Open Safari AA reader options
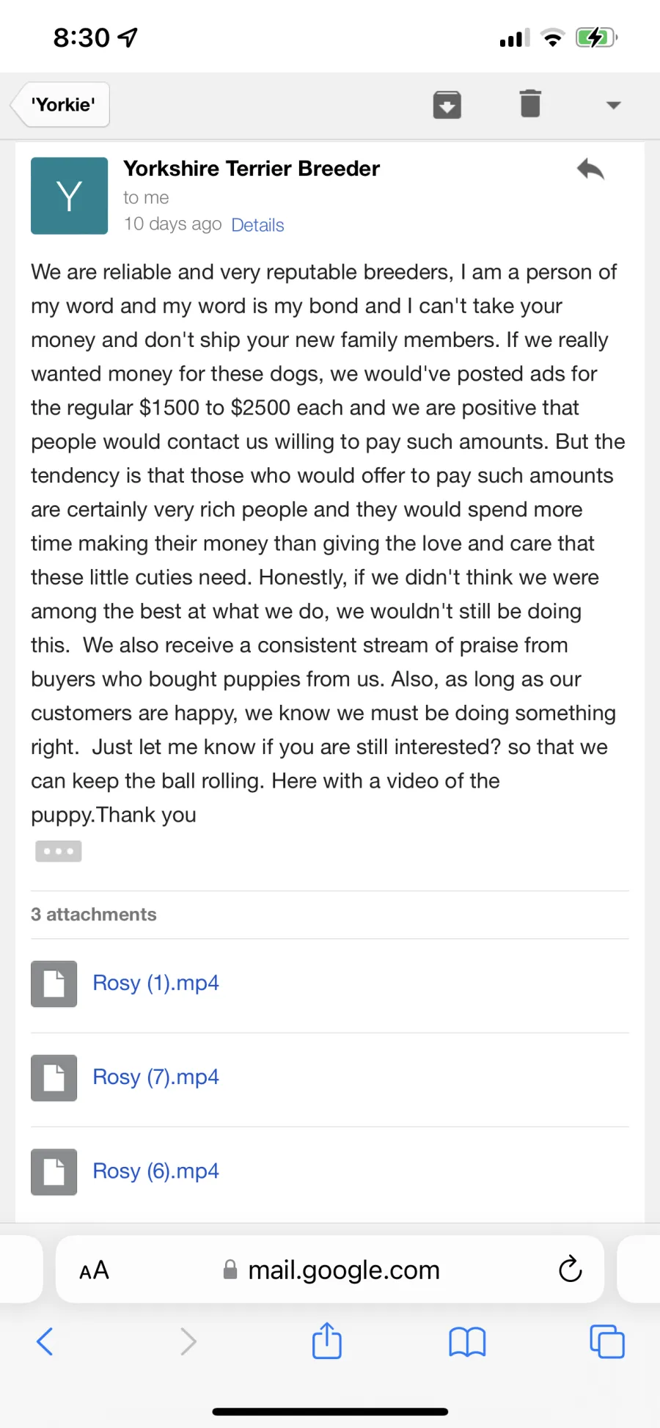The height and width of the screenshot is (1428, 660). 94,1270
